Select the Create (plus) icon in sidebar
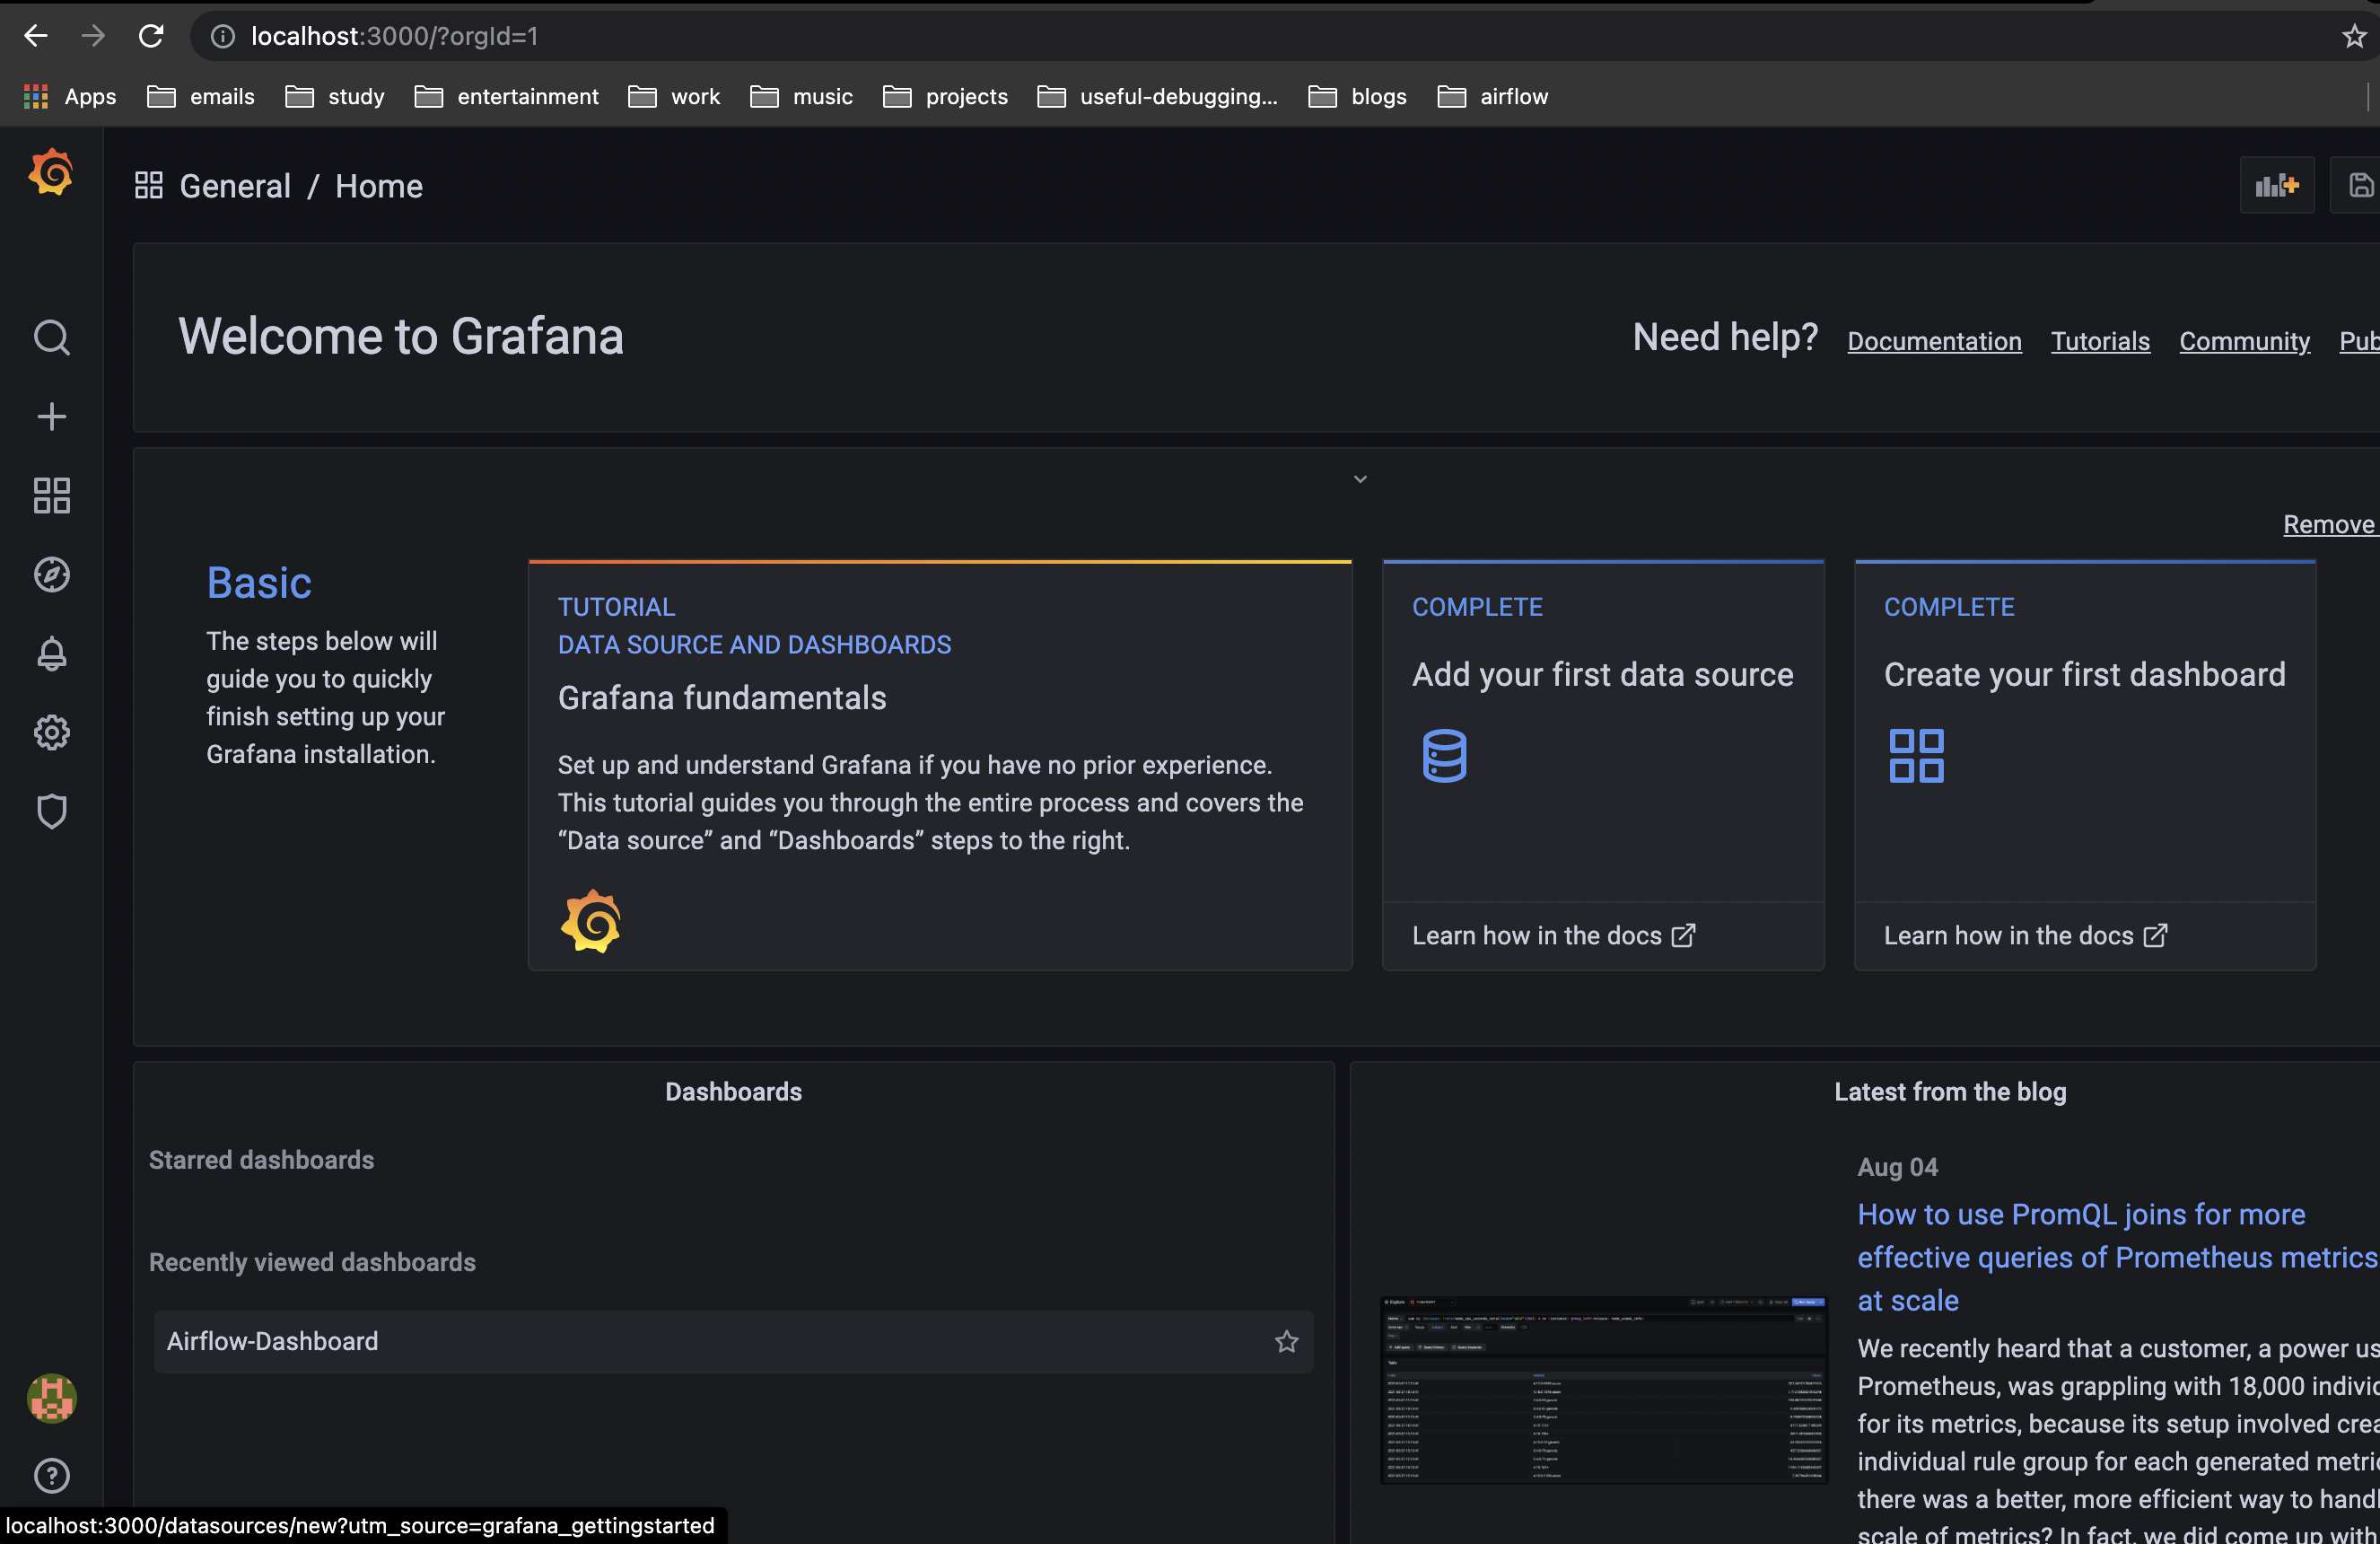The width and height of the screenshot is (2380, 1544). (51, 416)
